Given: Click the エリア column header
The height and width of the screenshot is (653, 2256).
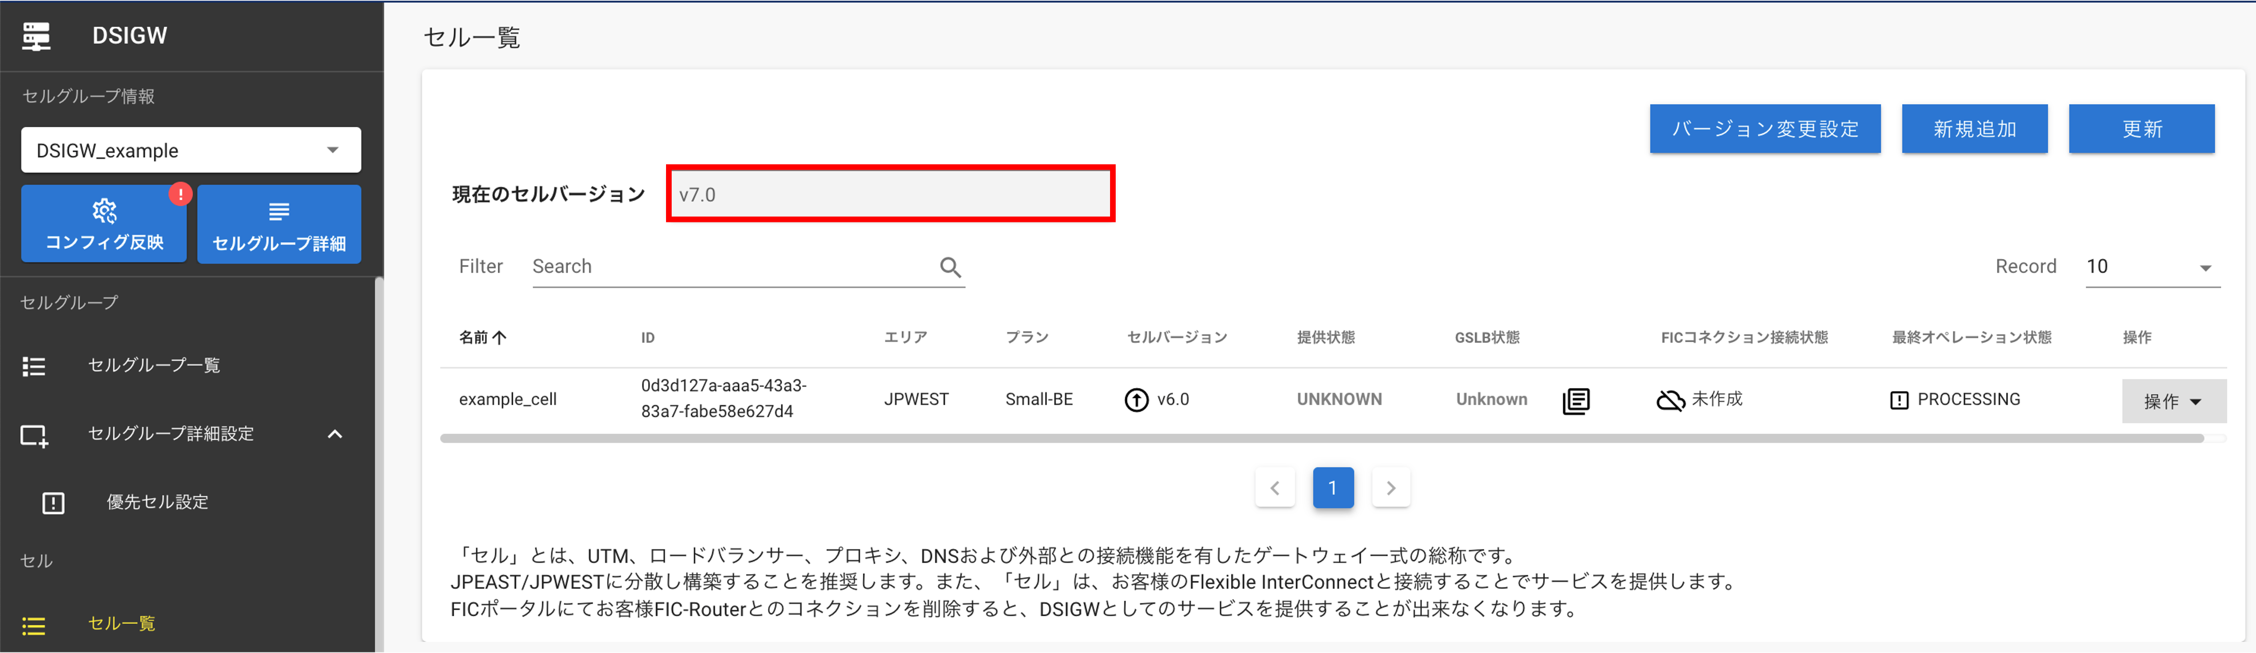Looking at the screenshot, I should coord(905,337).
